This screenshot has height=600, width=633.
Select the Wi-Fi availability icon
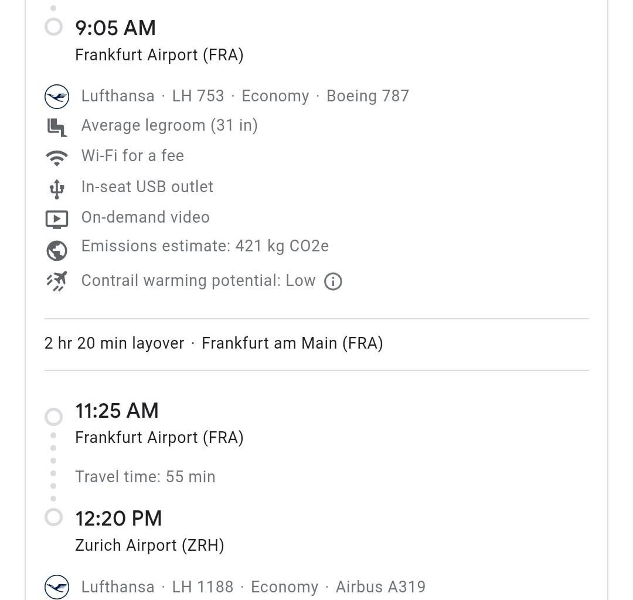tap(57, 156)
